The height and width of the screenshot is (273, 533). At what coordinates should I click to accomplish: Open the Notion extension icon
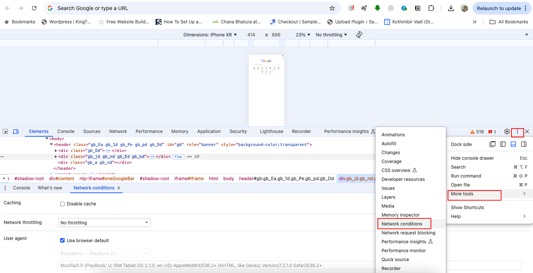coord(418,8)
